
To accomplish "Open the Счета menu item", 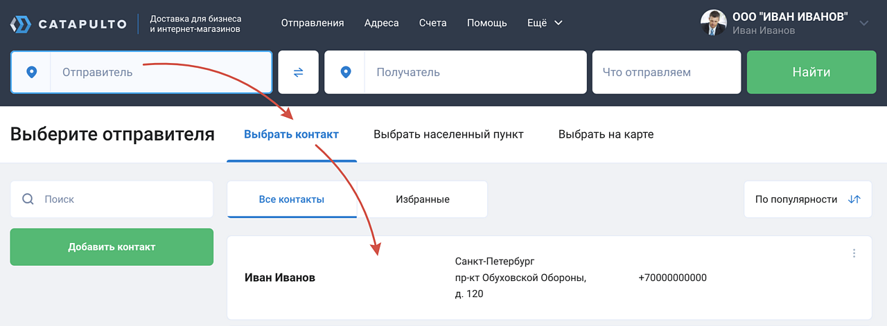I will [x=432, y=23].
